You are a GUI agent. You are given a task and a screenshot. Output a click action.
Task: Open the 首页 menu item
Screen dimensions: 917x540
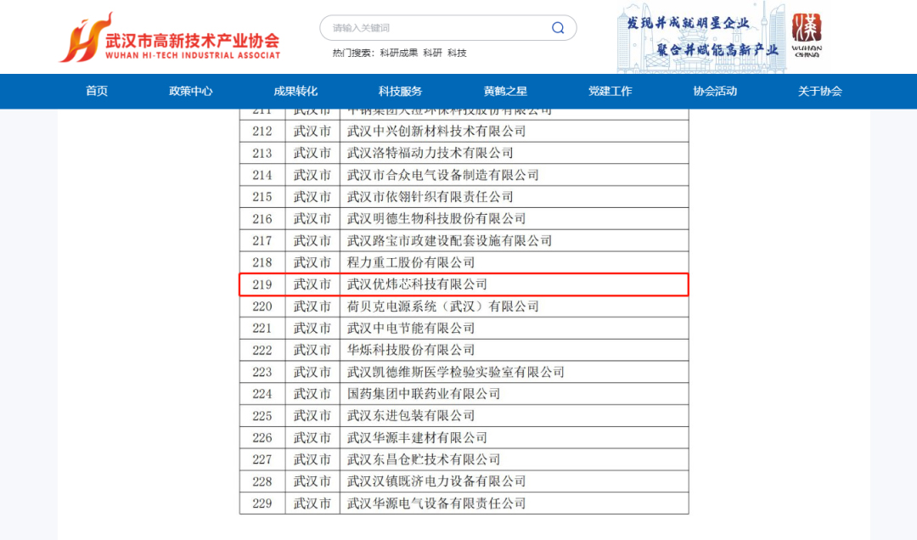click(97, 91)
